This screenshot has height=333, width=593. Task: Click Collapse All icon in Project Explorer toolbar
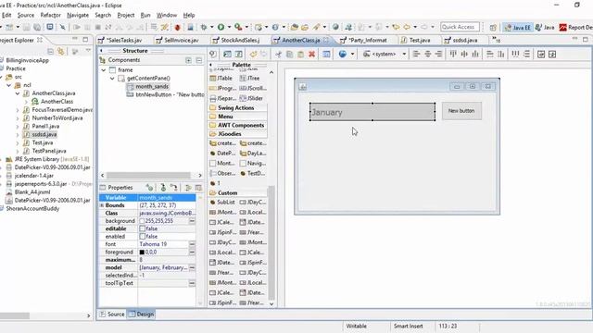tap(50, 51)
